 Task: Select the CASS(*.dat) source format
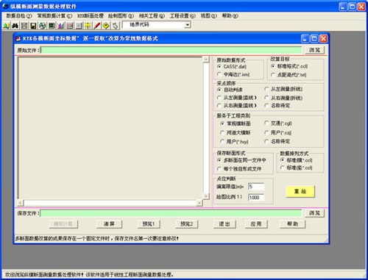click(x=232, y=67)
